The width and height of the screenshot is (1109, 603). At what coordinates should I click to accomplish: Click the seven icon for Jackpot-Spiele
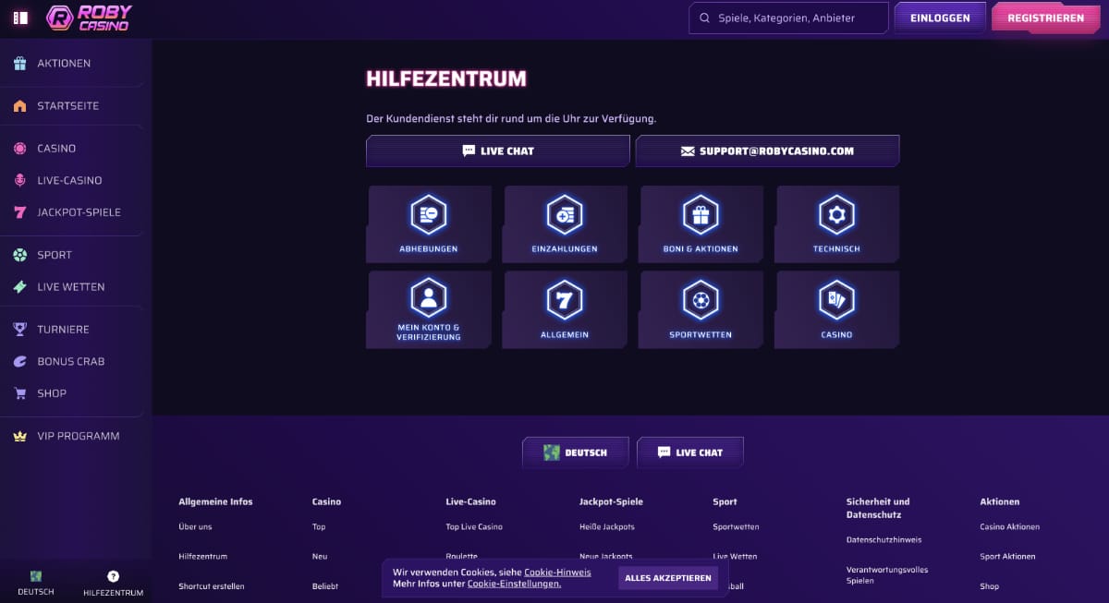(x=19, y=212)
